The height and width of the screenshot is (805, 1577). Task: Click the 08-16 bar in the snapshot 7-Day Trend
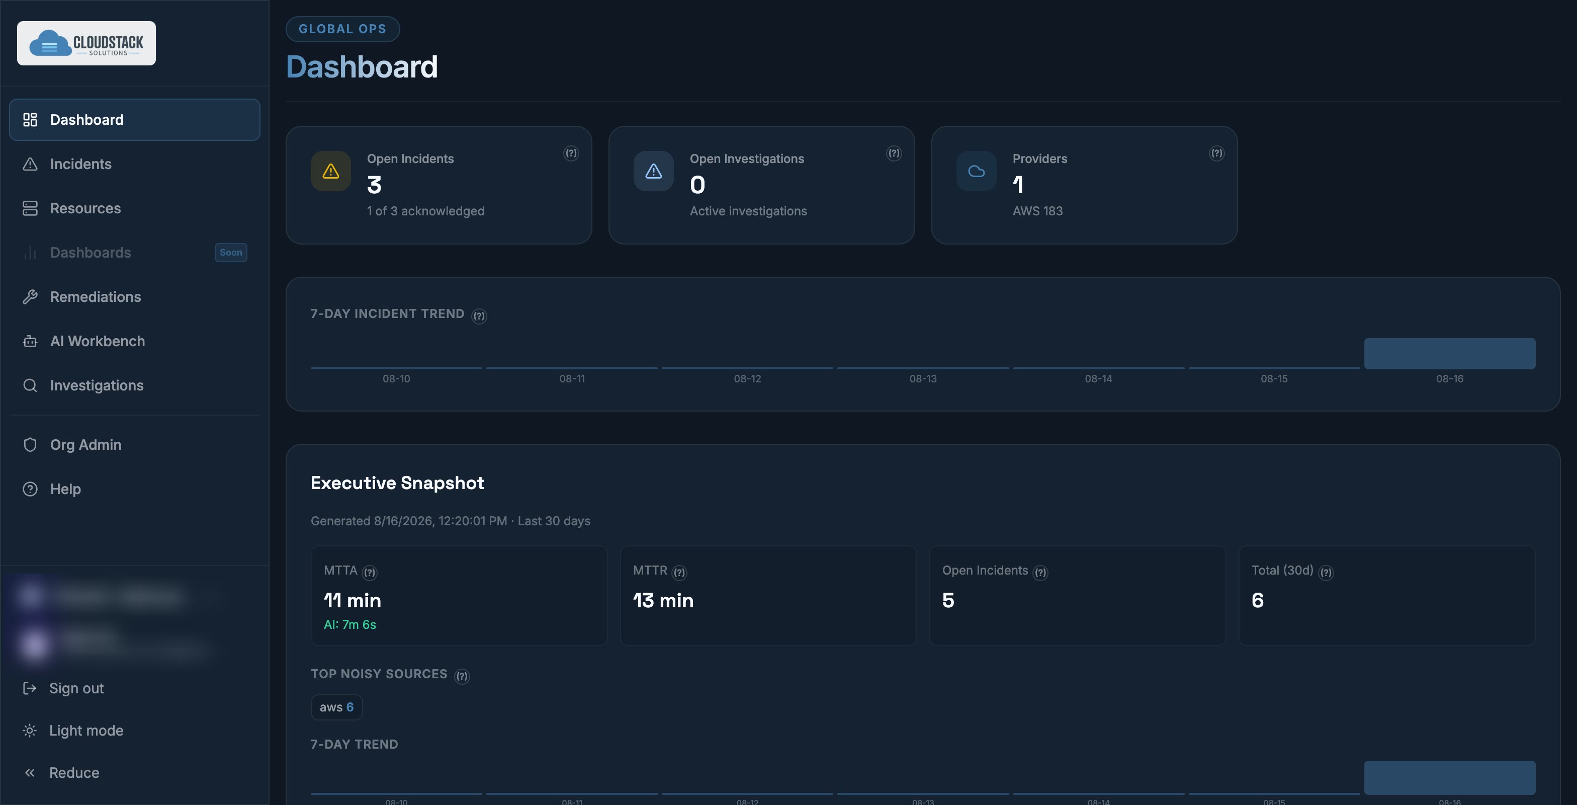click(1450, 777)
